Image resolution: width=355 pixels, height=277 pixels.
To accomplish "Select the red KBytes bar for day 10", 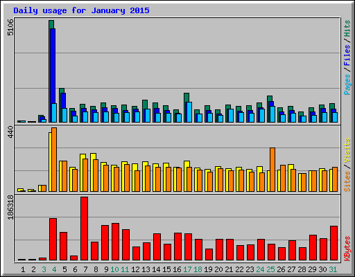I will point(116,242).
